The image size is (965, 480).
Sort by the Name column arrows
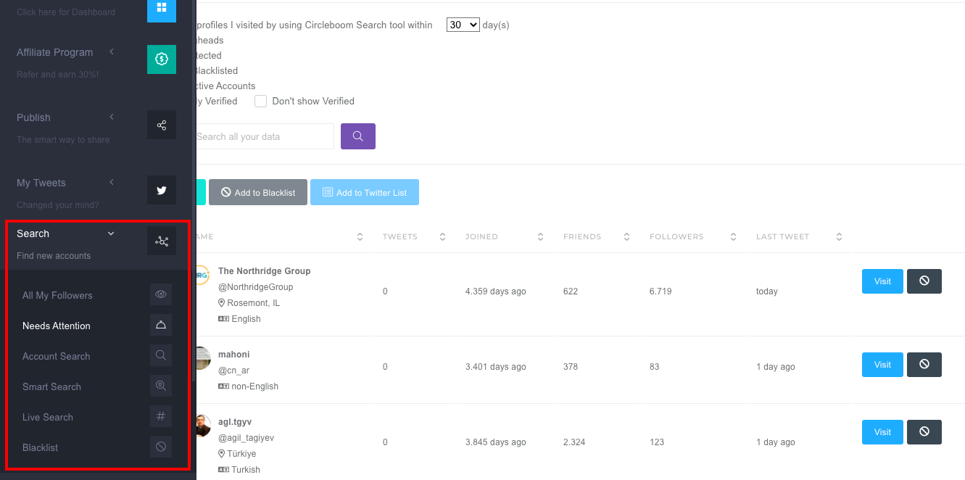pyautogui.click(x=360, y=237)
